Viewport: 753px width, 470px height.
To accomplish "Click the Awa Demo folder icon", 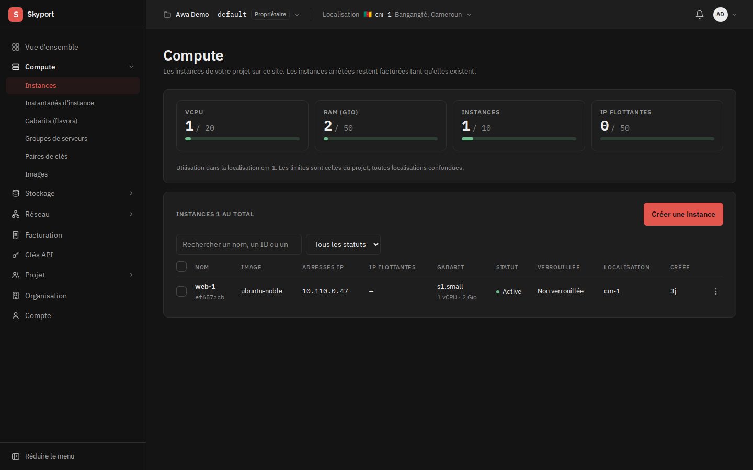I will (167, 15).
